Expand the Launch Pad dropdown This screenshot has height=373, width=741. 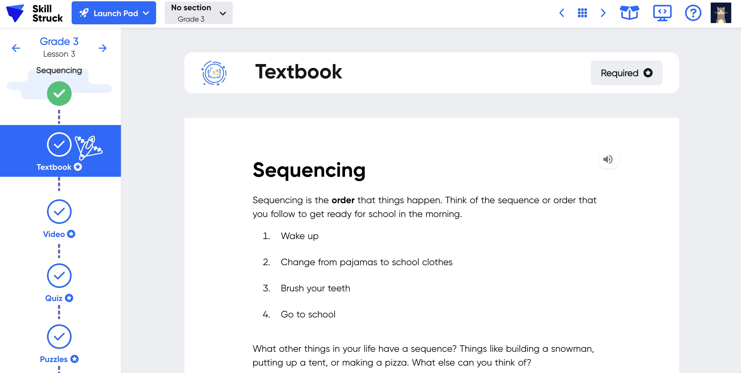[114, 13]
